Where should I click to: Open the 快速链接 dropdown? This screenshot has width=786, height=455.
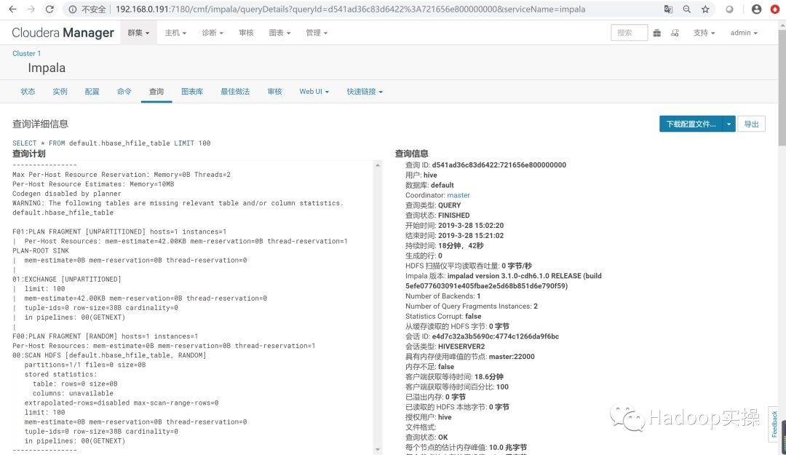365,91
